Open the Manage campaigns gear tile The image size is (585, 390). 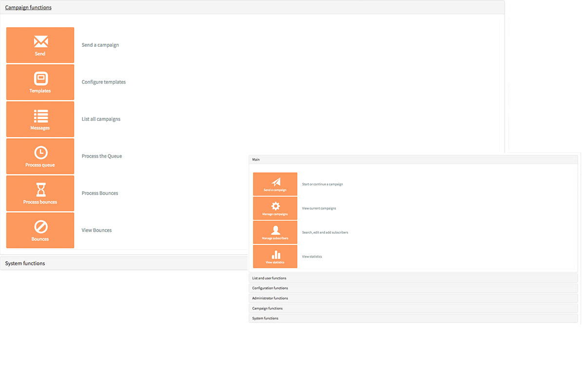point(275,208)
